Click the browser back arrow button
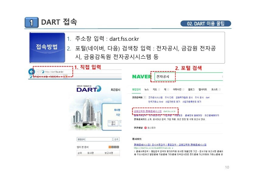This screenshot has height=181, width=256. pos(31,71)
